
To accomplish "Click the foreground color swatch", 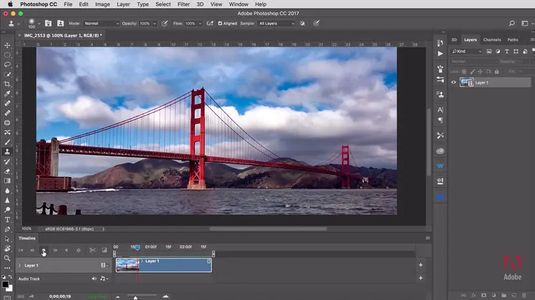I will 5,284.
